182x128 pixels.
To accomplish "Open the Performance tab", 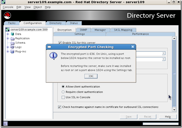I will point(140,34).
